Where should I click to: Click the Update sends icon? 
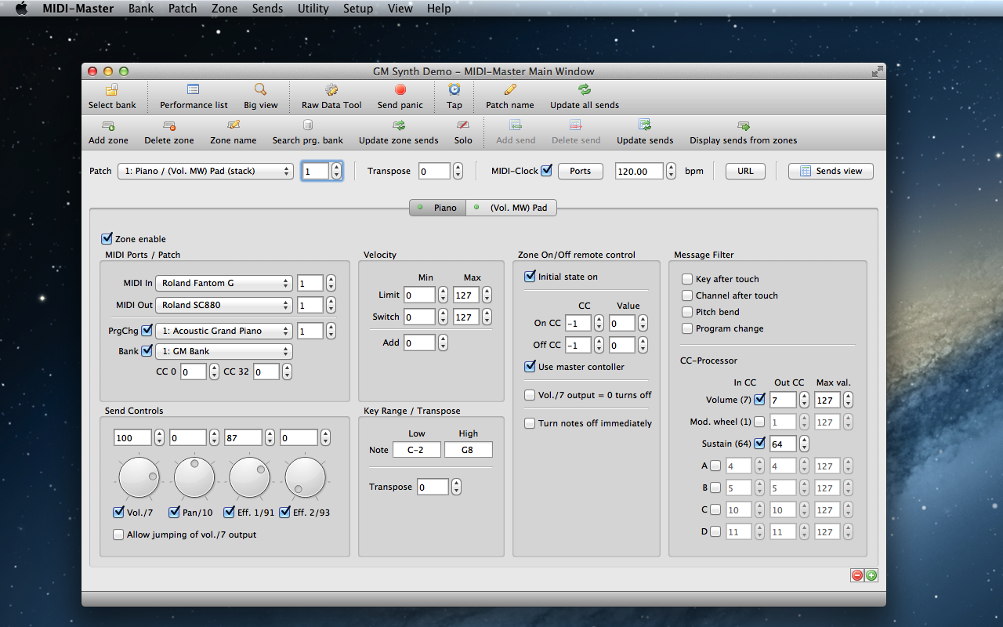click(645, 125)
